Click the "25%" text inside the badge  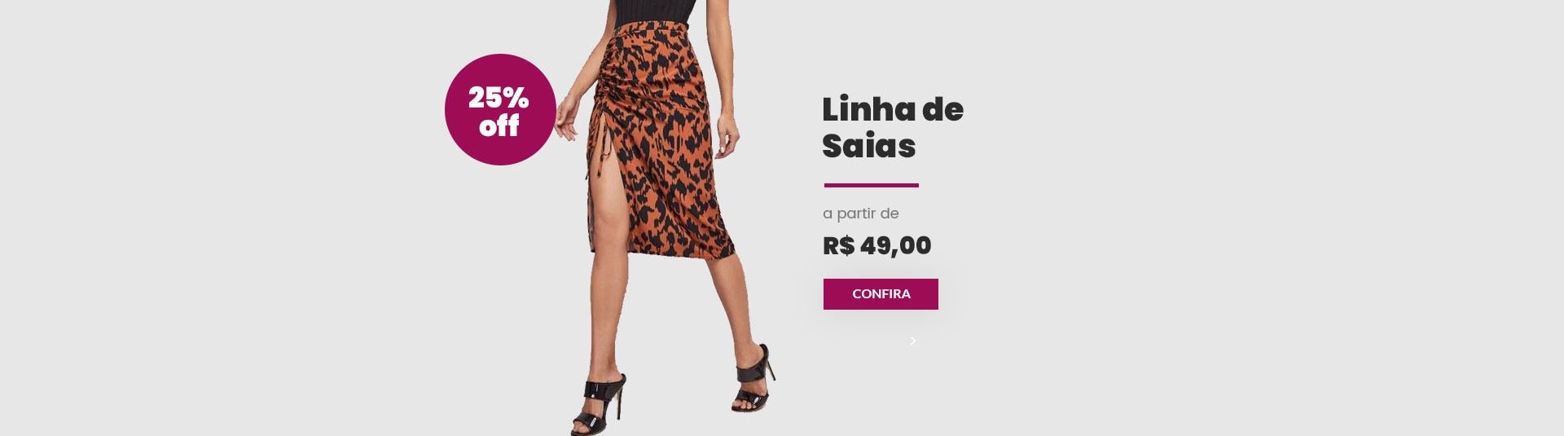499,98
